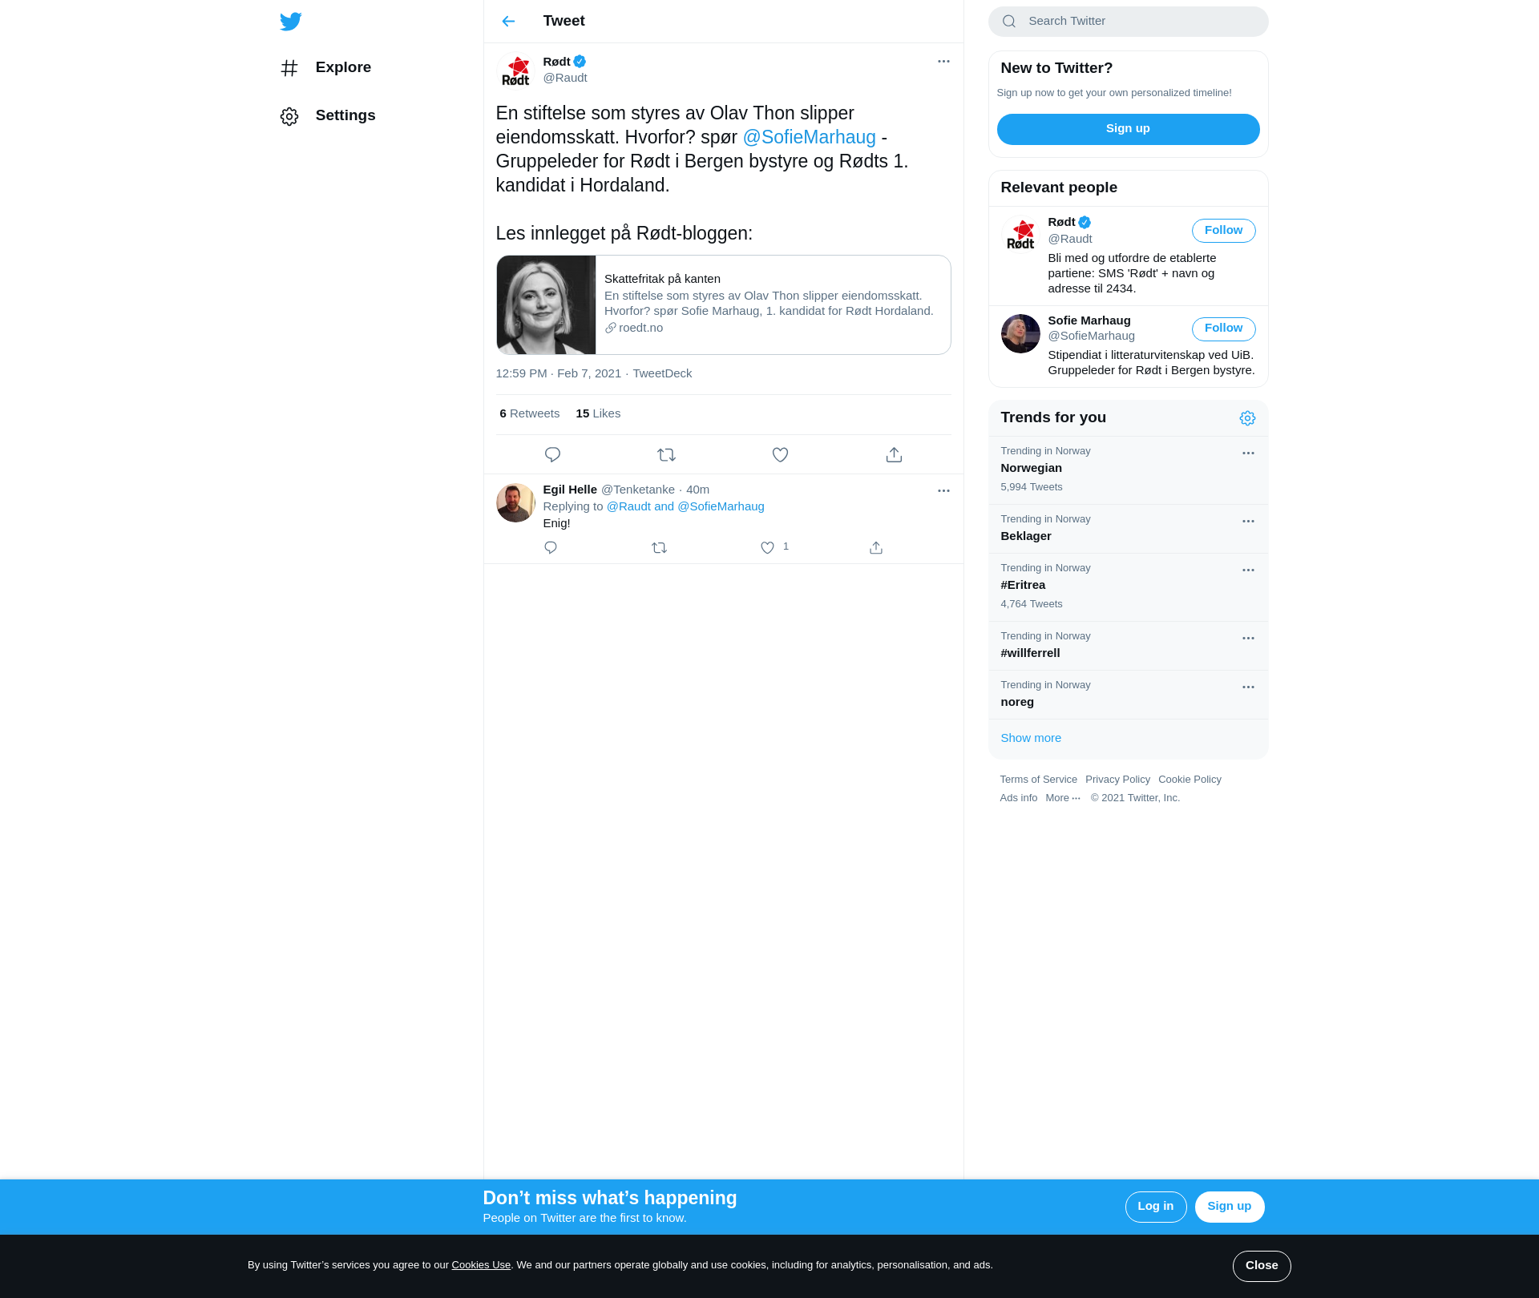
Task: Expand the More footer menu
Action: pos(1063,798)
